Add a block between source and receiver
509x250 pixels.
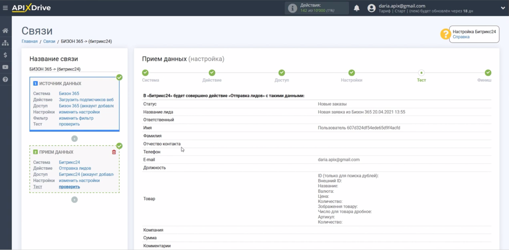tap(74, 138)
